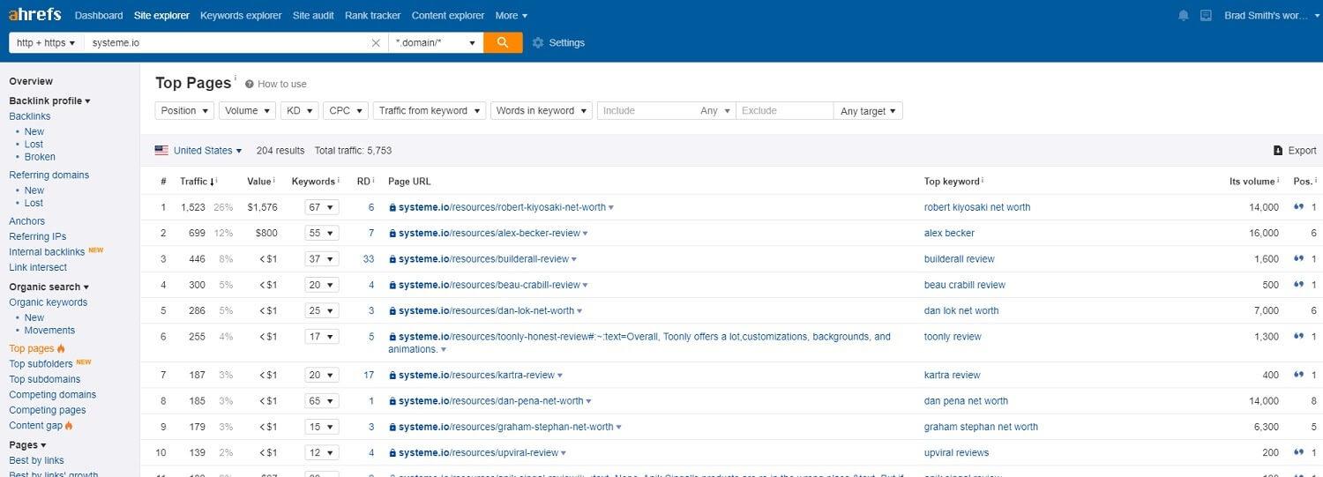Open the *.domain/* mode dropdown
Screen dimensions: 1323x477
click(436, 42)
